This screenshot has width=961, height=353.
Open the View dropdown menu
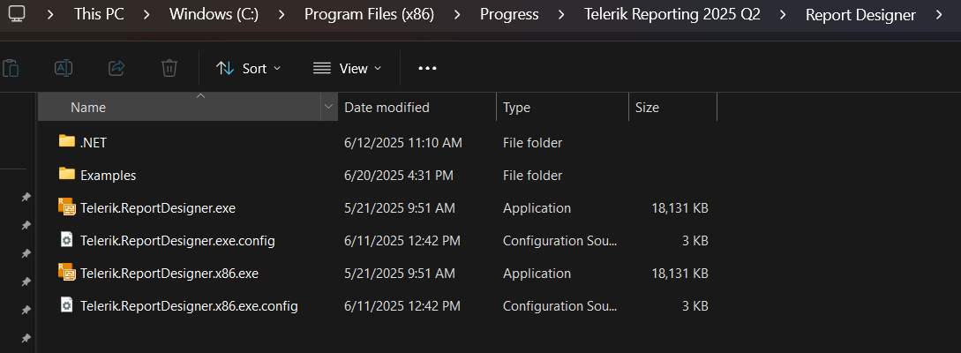(348, 68)
